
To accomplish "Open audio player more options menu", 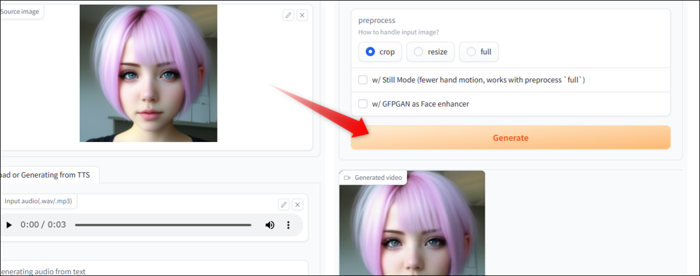I will [x=288, y=225].
